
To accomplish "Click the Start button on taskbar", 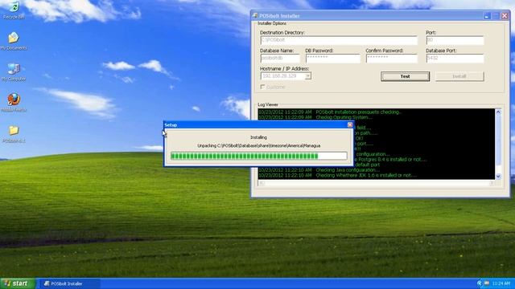I will click(x=17, y=283).
